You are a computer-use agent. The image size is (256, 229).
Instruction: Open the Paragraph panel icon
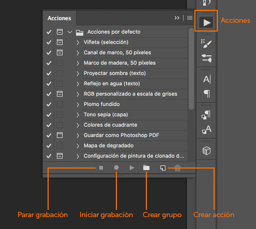coord(207,94)
